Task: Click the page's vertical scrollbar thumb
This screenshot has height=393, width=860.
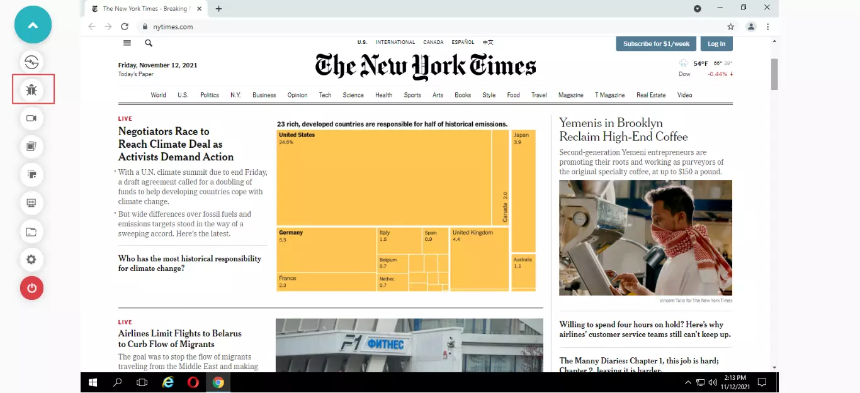Action: (x=774, y=74)
